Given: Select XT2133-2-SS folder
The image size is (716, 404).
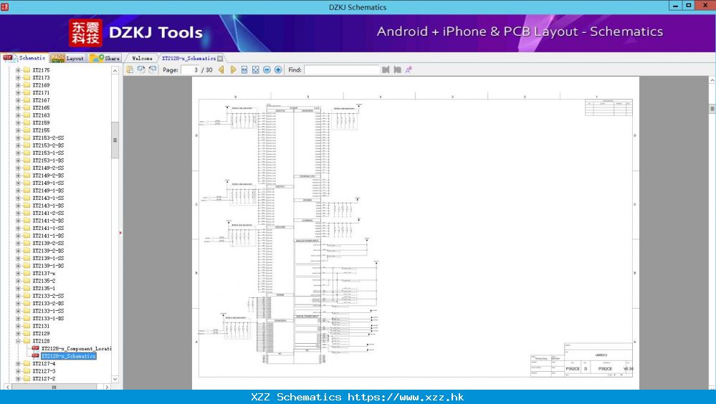Looking at the screenshot, I should coord(48,296).
